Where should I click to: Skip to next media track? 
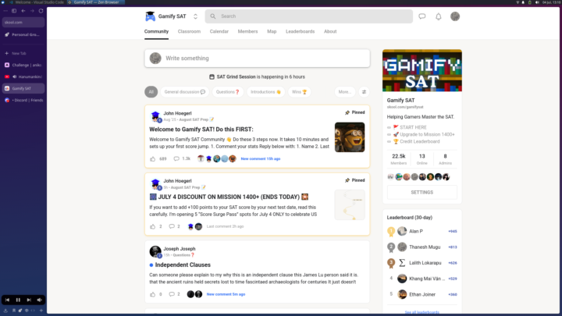coord(29,300)
